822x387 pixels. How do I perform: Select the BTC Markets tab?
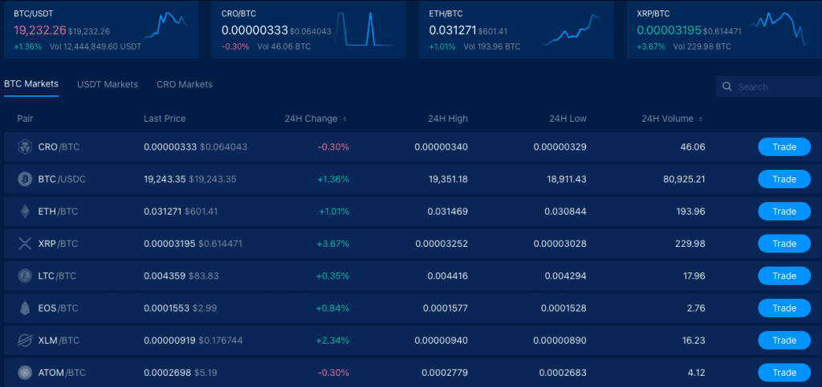pos(31,83)
